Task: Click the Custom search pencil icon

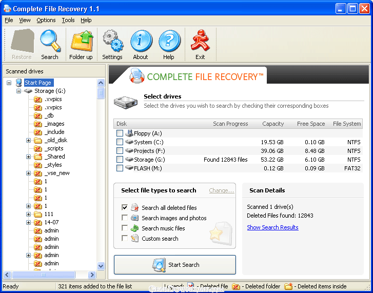Action: click(134, 238)
